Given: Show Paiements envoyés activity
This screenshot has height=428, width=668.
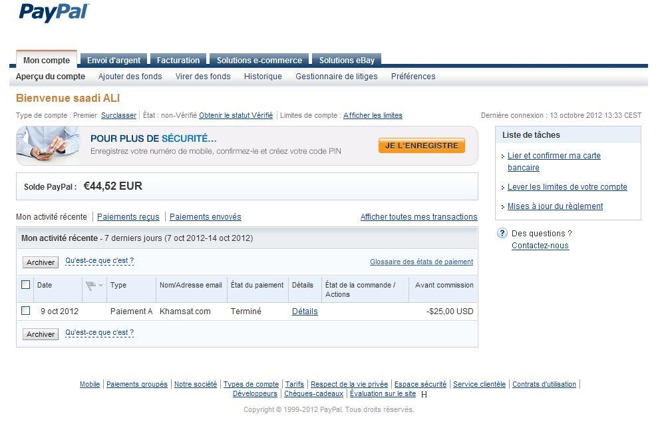Looking at the screenshot, I should click(x=206, y=216).
